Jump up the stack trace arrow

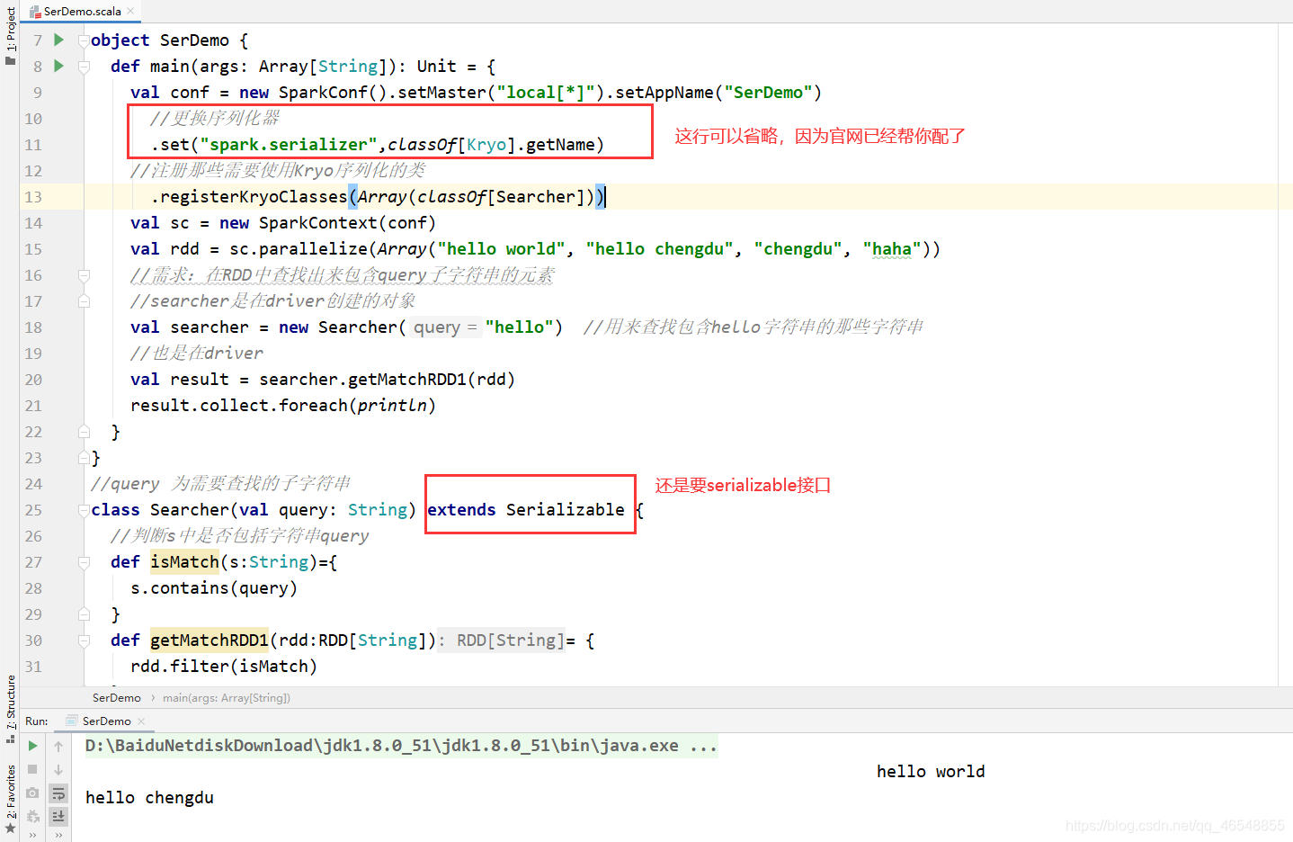tap(58, 746)
